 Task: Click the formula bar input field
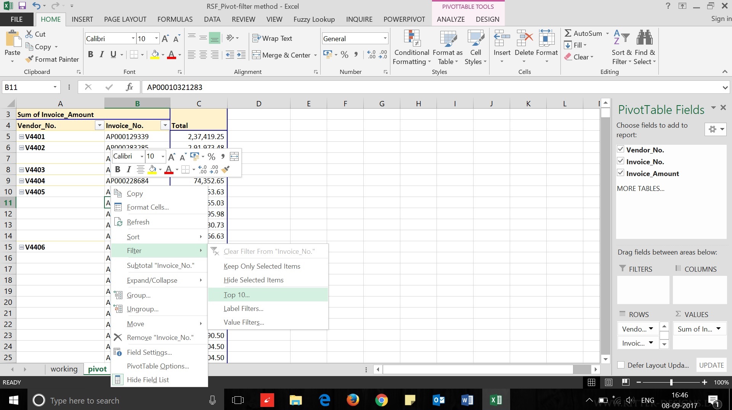point(431,87)
